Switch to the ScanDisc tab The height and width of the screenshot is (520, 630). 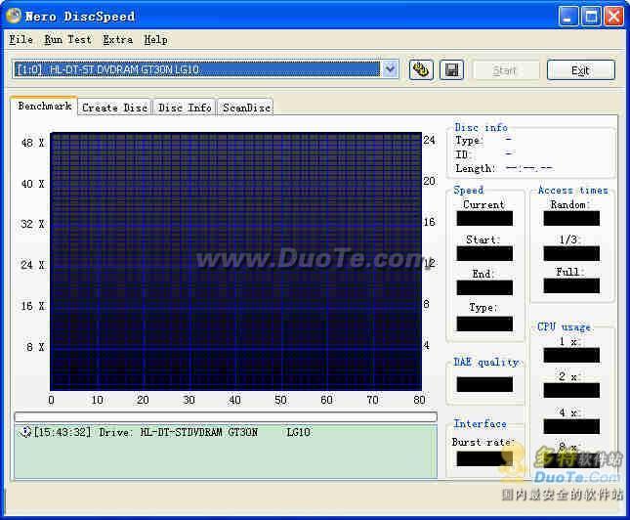tap(245, 108)
